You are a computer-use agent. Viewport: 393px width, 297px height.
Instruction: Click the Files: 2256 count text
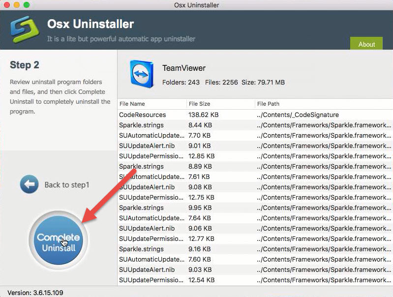click(x=221, y=83)
